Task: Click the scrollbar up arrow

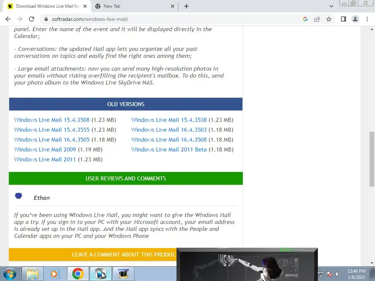Action: click(372, 29)
